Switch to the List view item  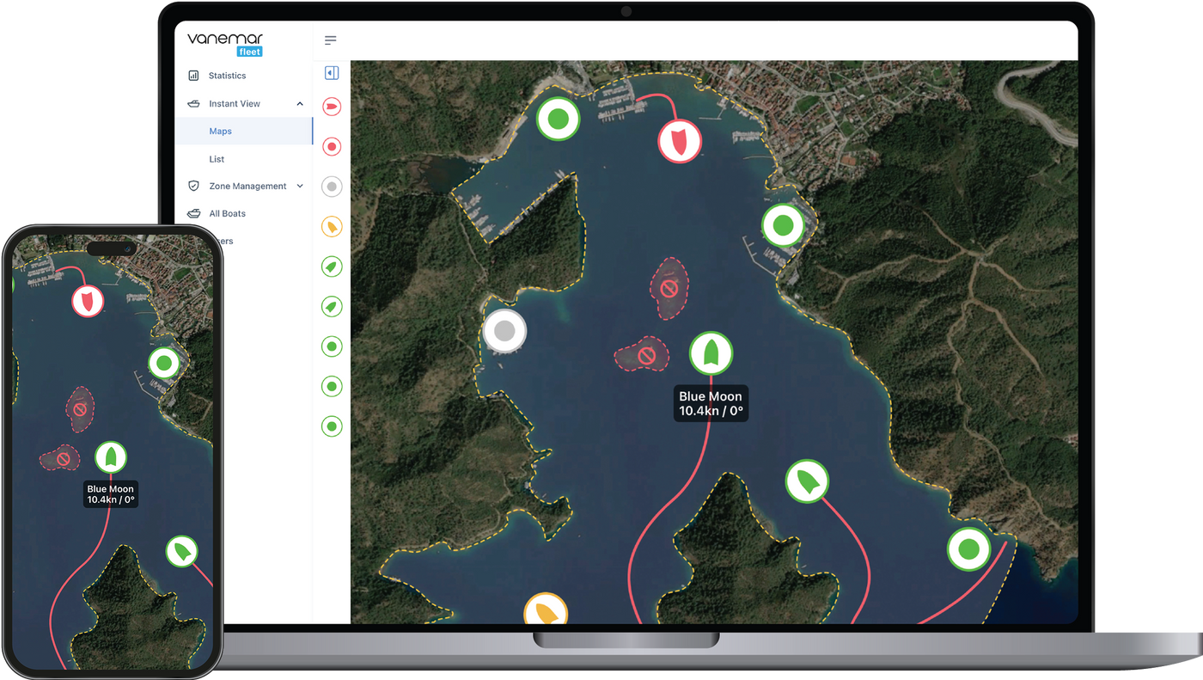(x=217, y=159)
